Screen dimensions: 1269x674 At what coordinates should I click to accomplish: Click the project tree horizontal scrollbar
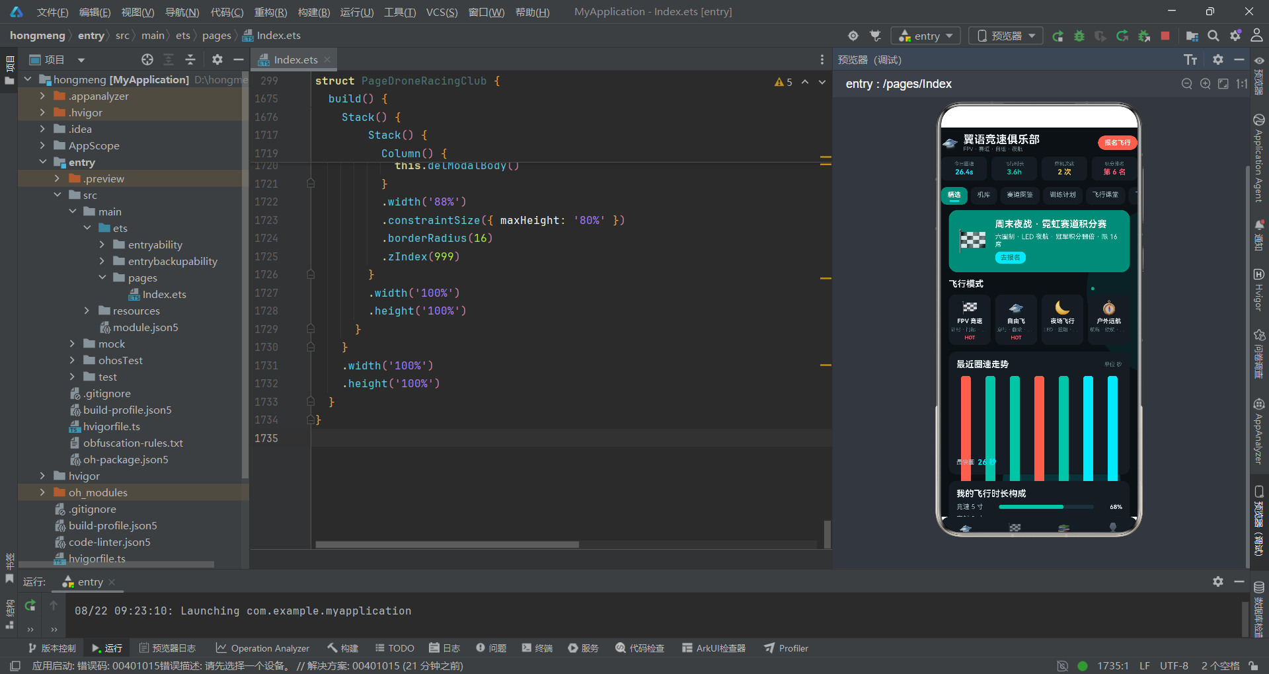(x=116, y=565)
